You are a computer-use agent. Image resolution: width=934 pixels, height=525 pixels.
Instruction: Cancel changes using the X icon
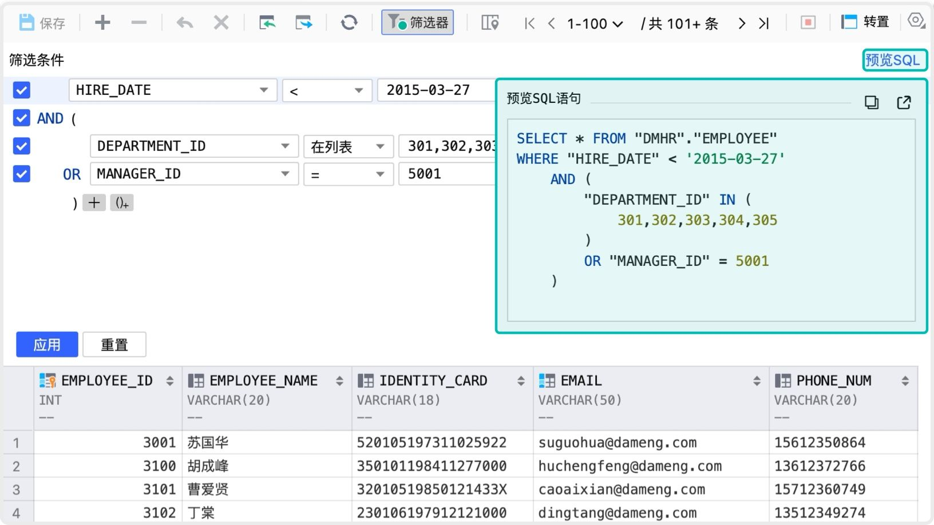221,23
